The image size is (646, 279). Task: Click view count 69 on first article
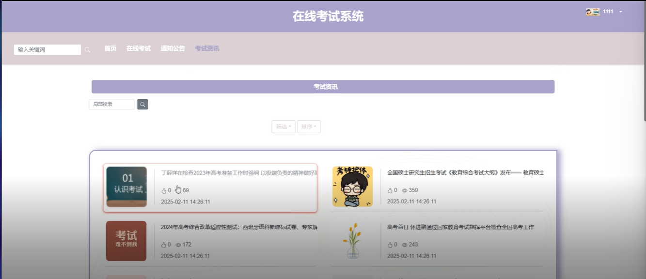coord(186,190)
